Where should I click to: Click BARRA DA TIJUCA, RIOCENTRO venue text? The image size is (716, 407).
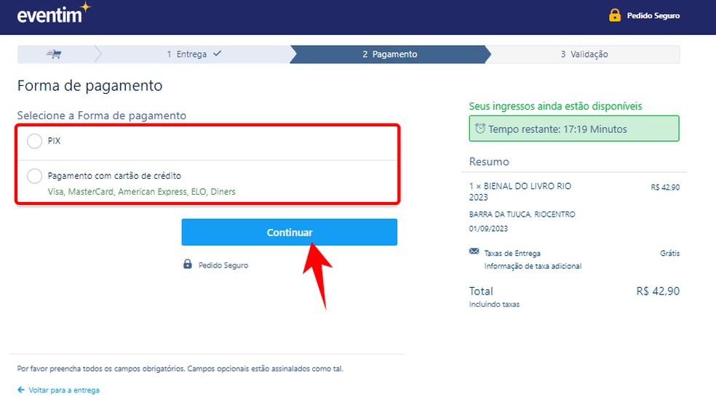point(522,214)
